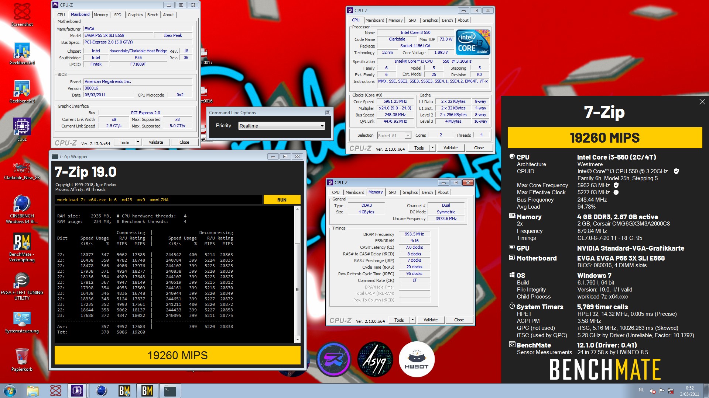Switch to CPU-Z taskbar button
Viewport: 709px width, 398px height.
(77, 391)
